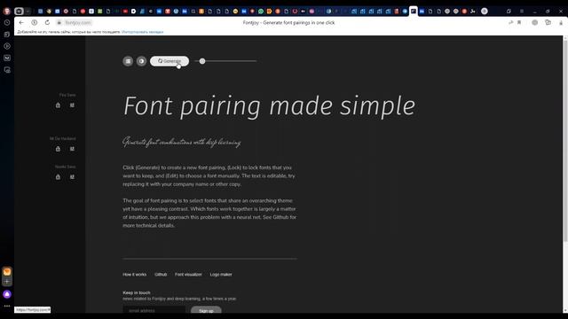568x319 pixels.
Task: Lock the Fira Sans heading font
Action: point(58,105)
